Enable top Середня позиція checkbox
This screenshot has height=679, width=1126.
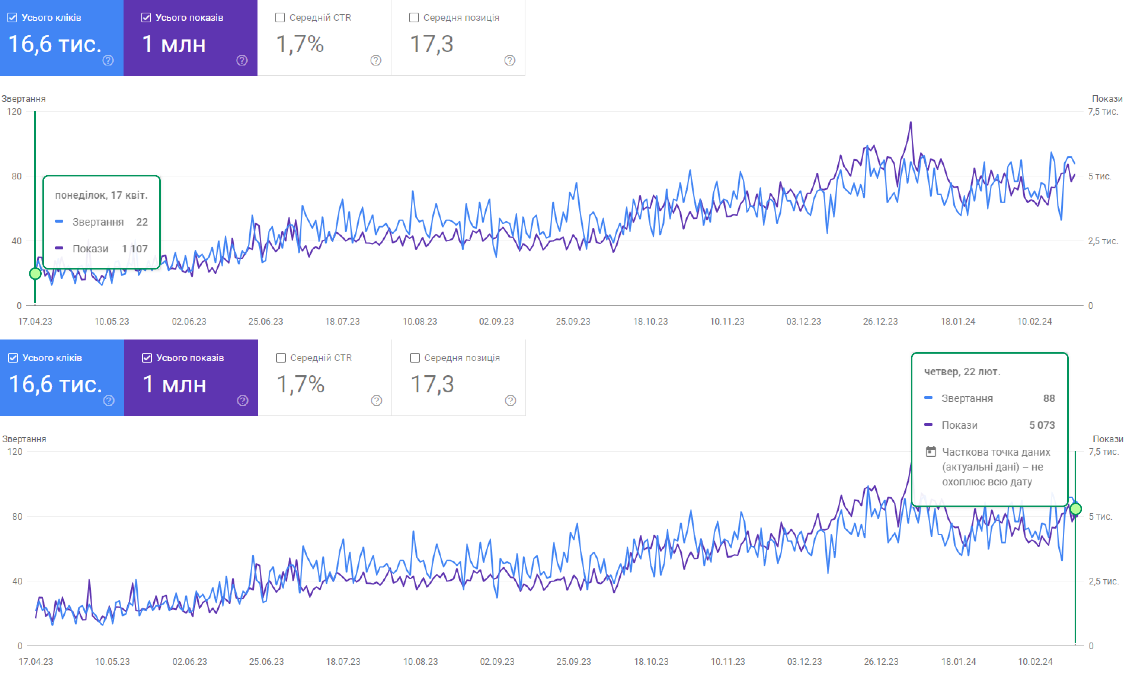(414, 17)
